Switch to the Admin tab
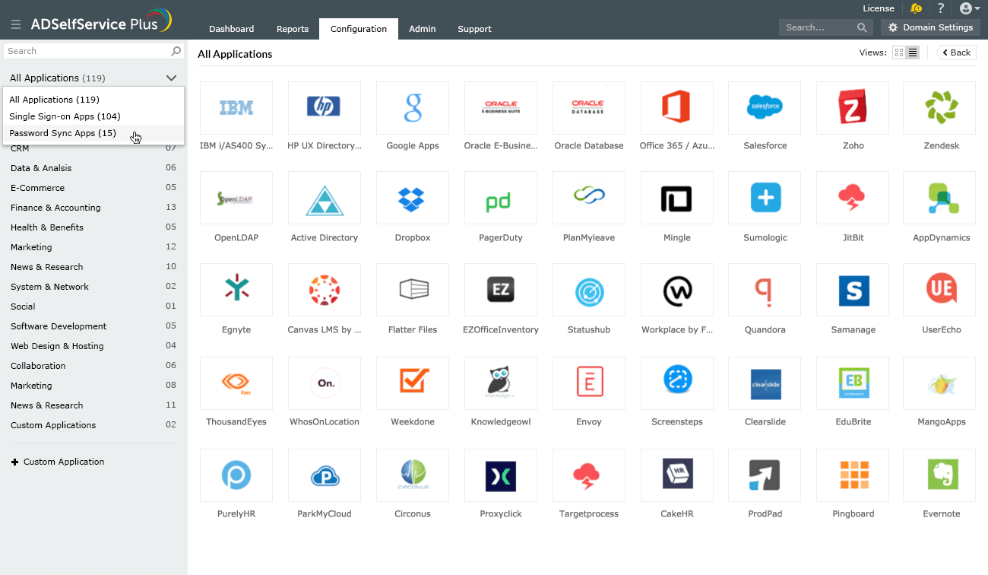 point(423,29)
